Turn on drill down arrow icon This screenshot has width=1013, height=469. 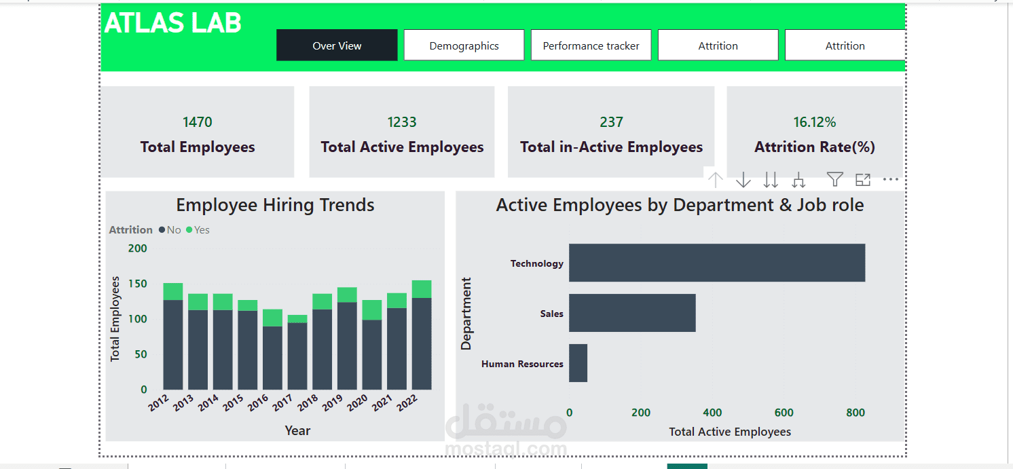point(743,180)
